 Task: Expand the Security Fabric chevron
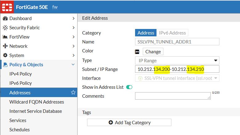74,28
